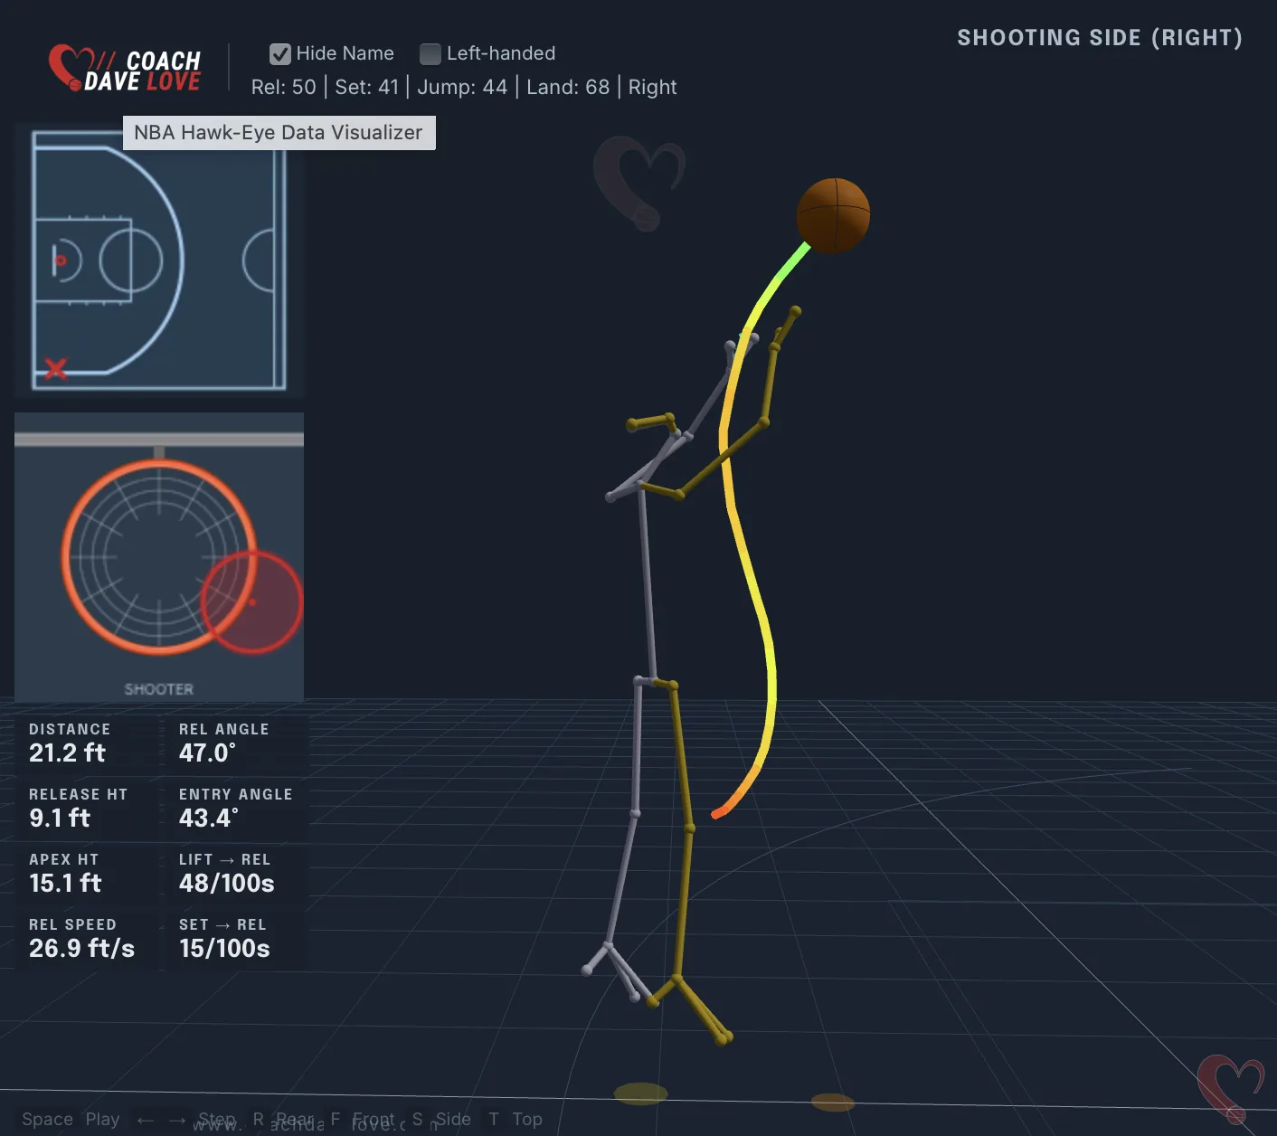The image size is (1277, 1136).
Task: Click the Release Ht value '9.1 ft'
Action: (x=60, y=818)
